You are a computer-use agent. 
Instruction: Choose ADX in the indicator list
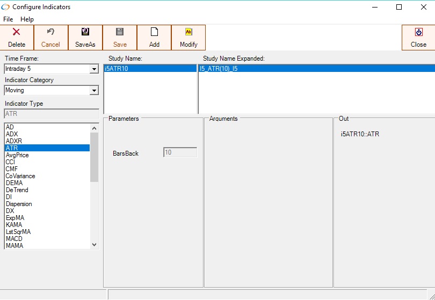point(12,134)
